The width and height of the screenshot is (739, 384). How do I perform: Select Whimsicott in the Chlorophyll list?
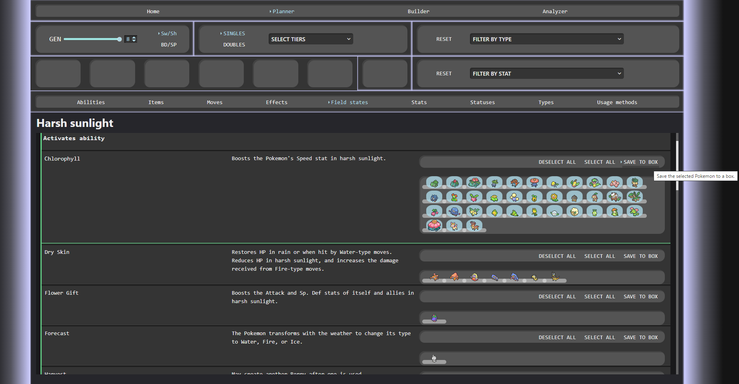[575, 211]
